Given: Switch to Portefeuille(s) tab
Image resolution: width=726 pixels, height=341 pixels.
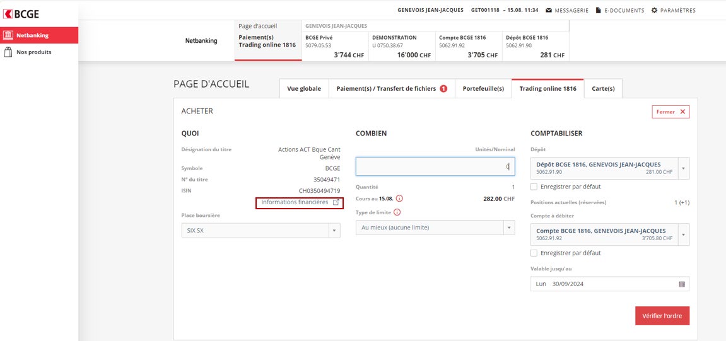Looking at the screenshot, I should coord(483,89).
